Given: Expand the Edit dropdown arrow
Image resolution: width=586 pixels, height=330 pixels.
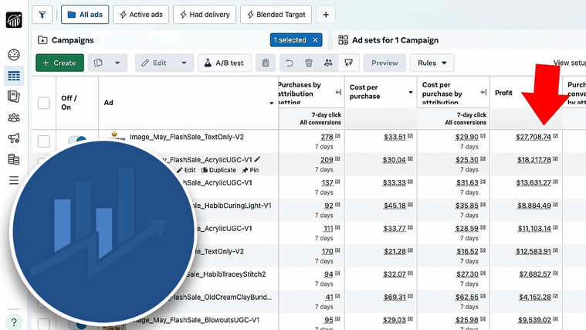Looking at the screenshot, I should (x=184, y=63).
